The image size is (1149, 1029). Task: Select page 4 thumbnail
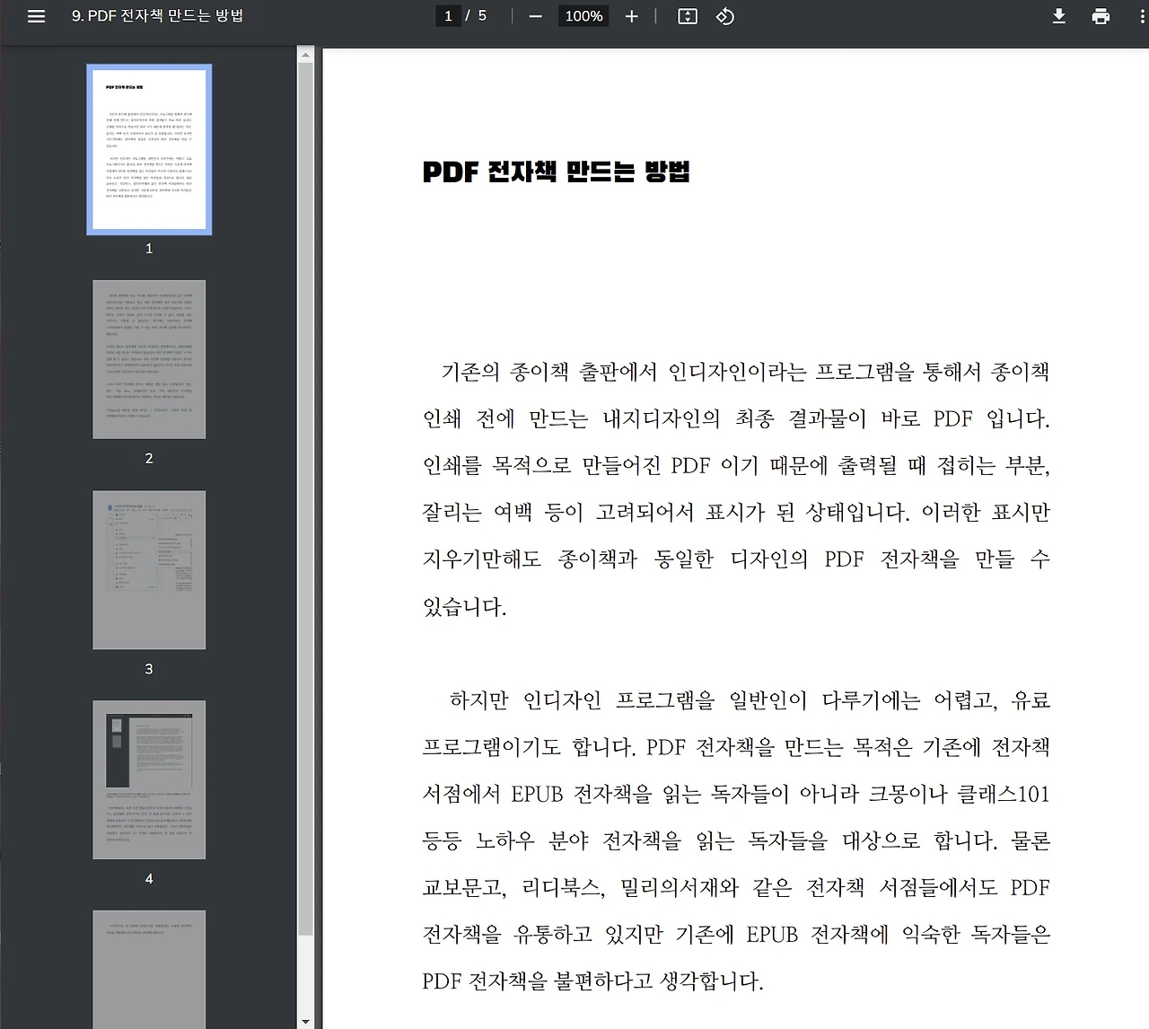tap(149, 779)
